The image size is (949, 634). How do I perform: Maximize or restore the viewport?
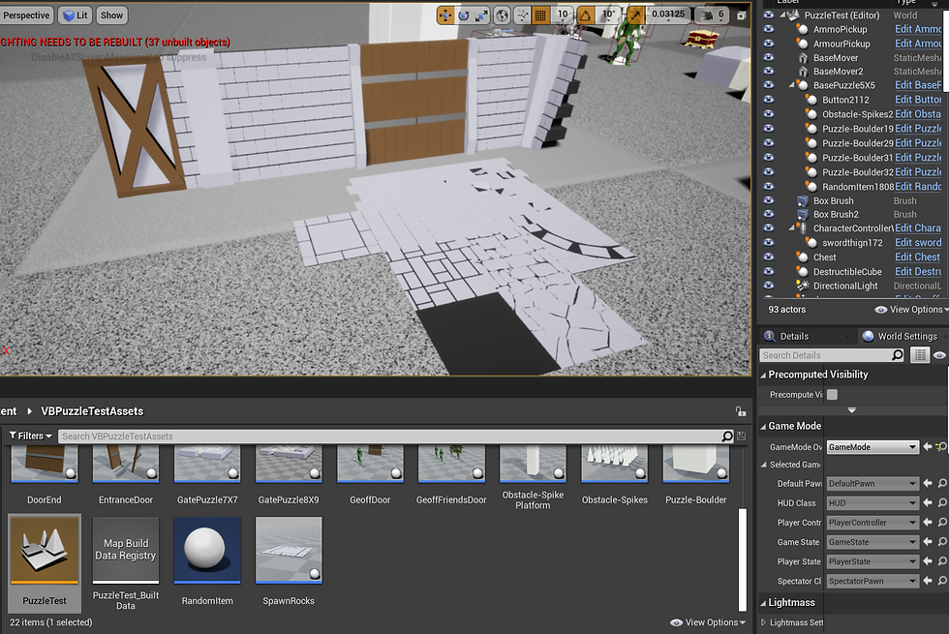(742, 15)
